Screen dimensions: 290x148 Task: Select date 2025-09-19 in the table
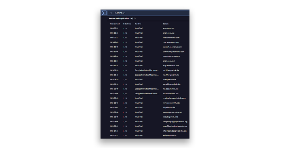pos(114,75)
